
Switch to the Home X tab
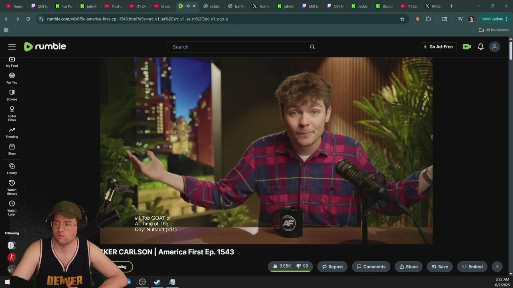(261, 6)
